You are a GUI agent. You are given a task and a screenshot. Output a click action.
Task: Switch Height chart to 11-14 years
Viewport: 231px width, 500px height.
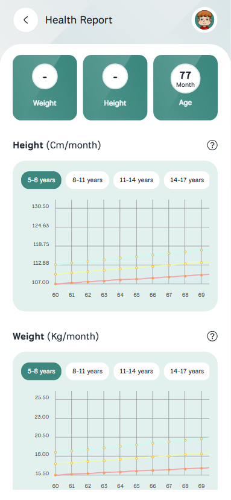pos(136,180)
